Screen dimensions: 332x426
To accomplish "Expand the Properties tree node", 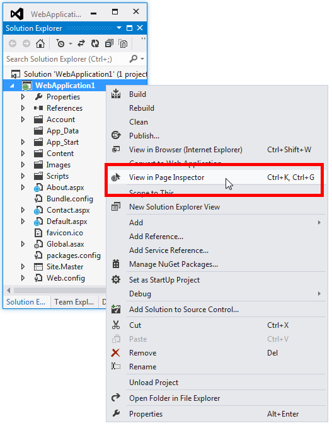I will click(23, 97).
